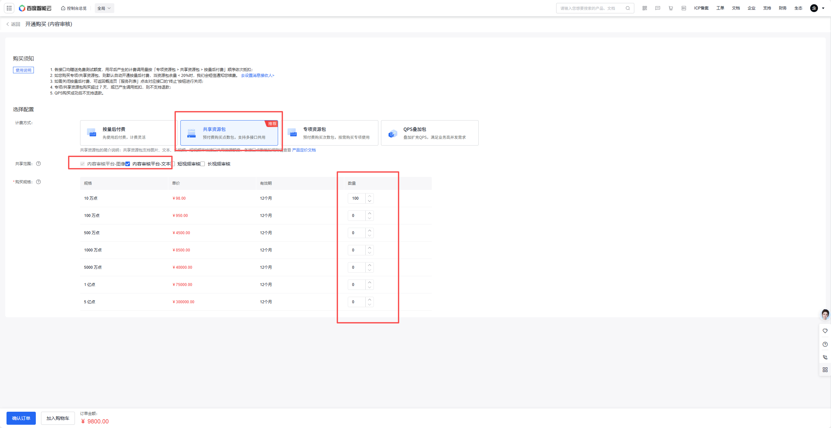Screen dimensions: 831x428
Task: Open the 产品定价文档 link
Action: (x=303, y=150)
